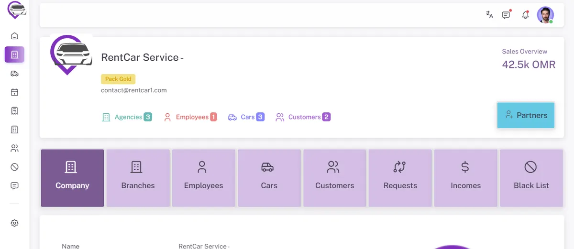
Task: Click the Sales Overview label
Action: 524,51
